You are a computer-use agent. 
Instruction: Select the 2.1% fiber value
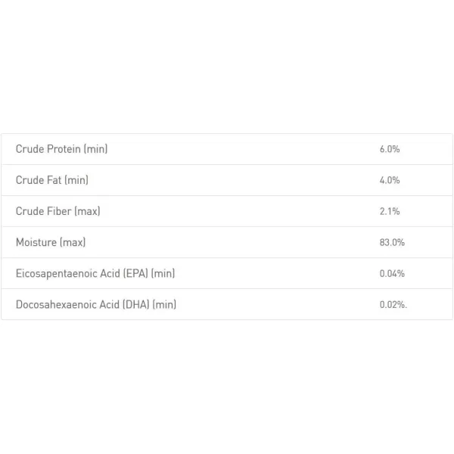[389, 211]
